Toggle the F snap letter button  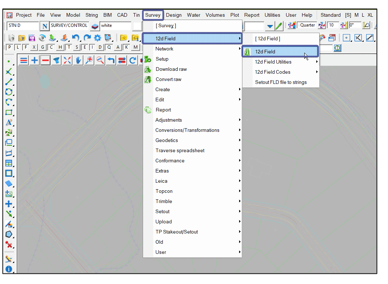[x=26, y=47]
